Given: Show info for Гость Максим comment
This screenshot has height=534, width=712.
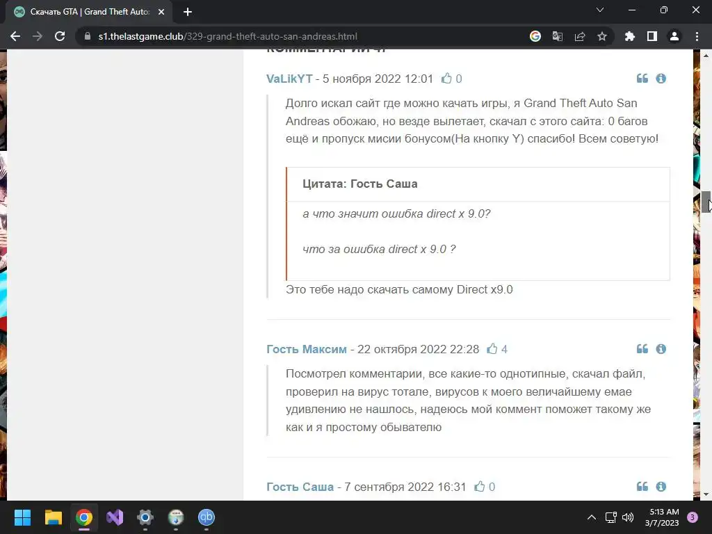Looking at the screenshot, I should 661,349.
